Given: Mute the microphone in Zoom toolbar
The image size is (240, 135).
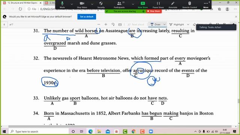Looking at the screenshot, I should [x=62, y=4].
